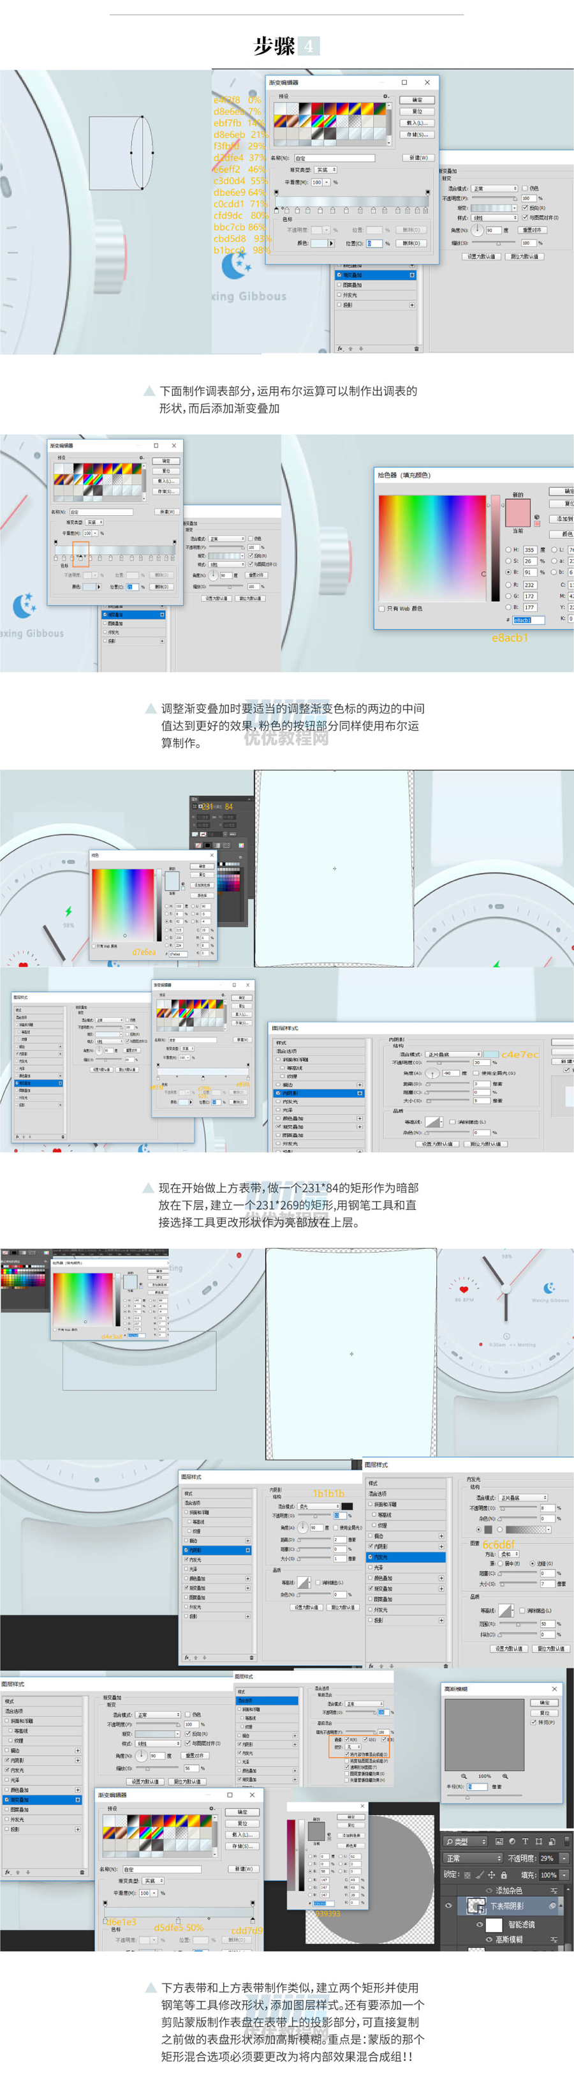This screenshot has height=2073, width=574.
Task: Toggle 使用全局光 in 1b1b1b 内阴影 dialog
Action: click(x=335, y=1527)
